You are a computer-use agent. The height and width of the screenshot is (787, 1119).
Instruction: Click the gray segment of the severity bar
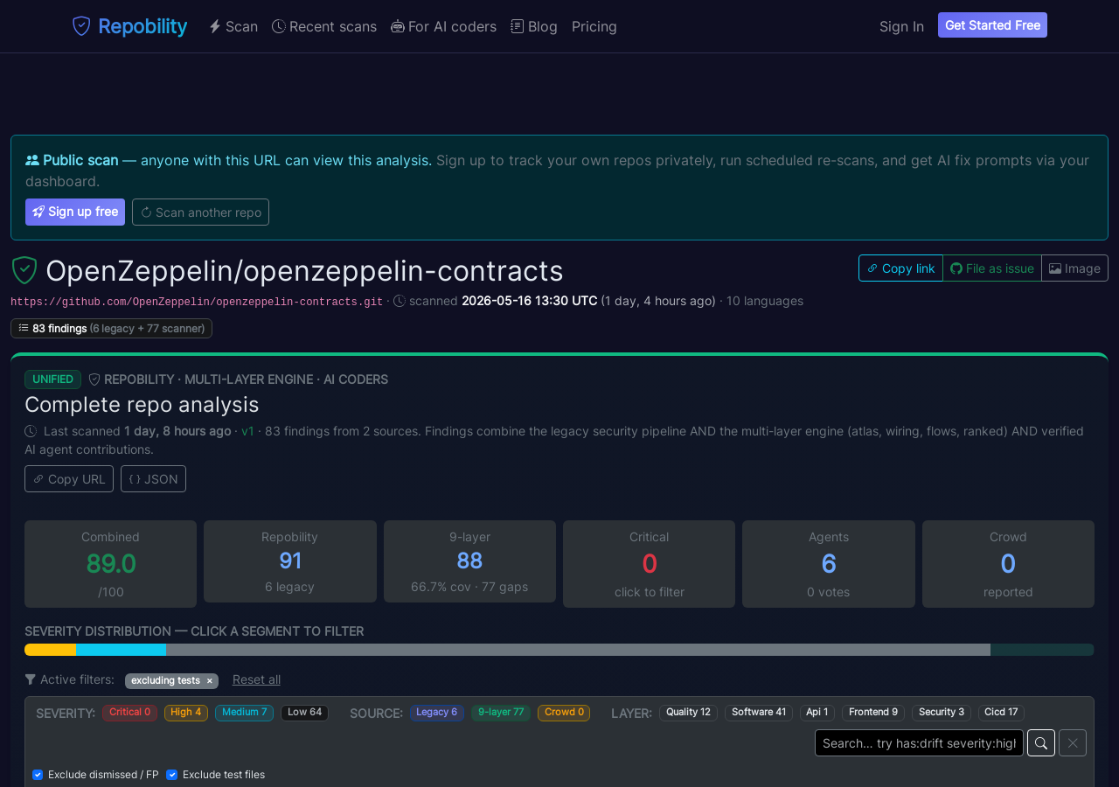pyautogui.click(x=578, y=650)
